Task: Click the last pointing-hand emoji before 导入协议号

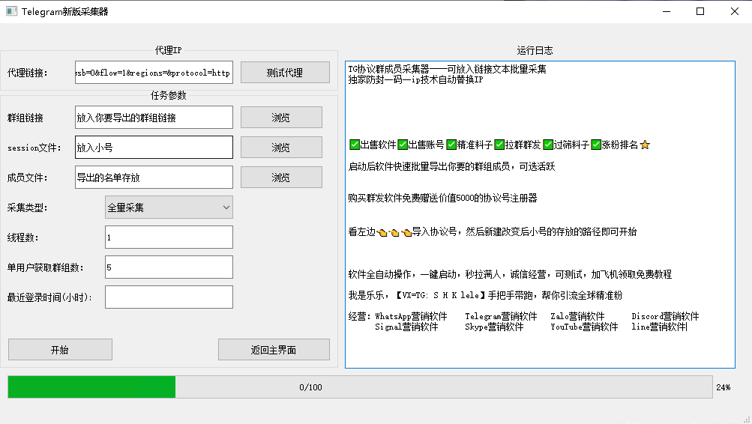Action: (x=406, y=233)
